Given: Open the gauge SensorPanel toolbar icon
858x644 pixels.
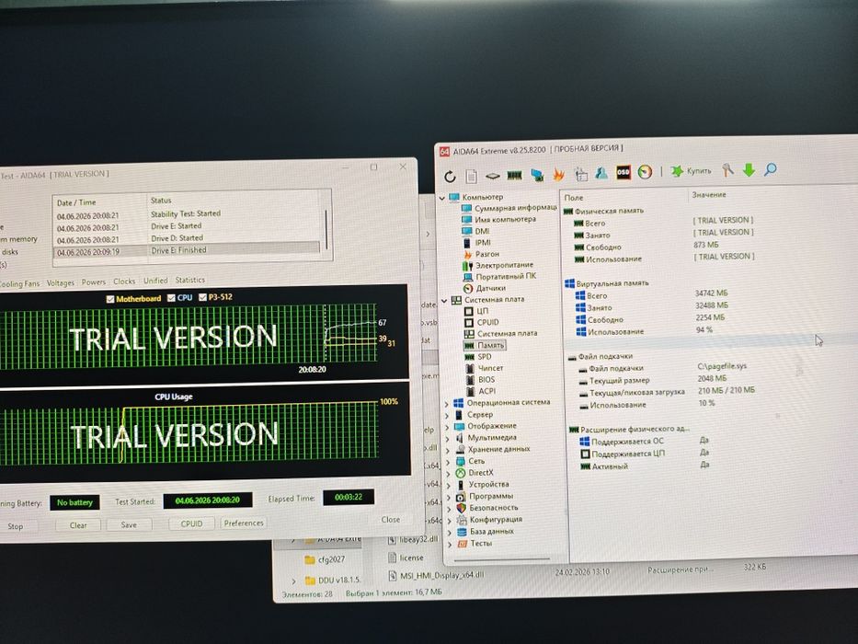Looking at the screenshot, I should tap(646, 172).
